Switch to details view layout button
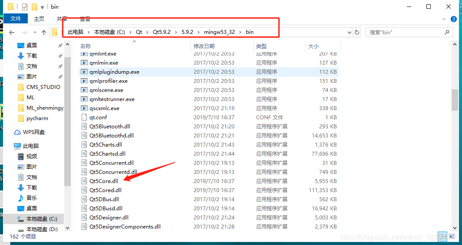 click(x=442, y=237)
